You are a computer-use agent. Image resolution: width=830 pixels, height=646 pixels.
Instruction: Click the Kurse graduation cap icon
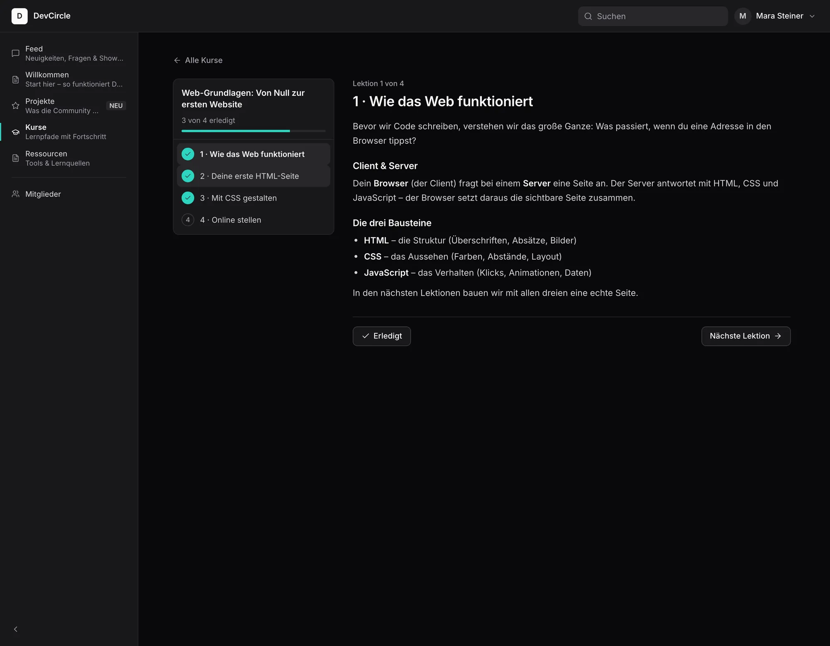tap(15, 132)
